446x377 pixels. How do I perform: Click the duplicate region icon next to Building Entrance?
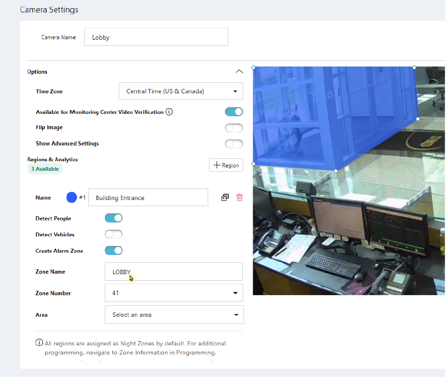(x=225, y=198)
